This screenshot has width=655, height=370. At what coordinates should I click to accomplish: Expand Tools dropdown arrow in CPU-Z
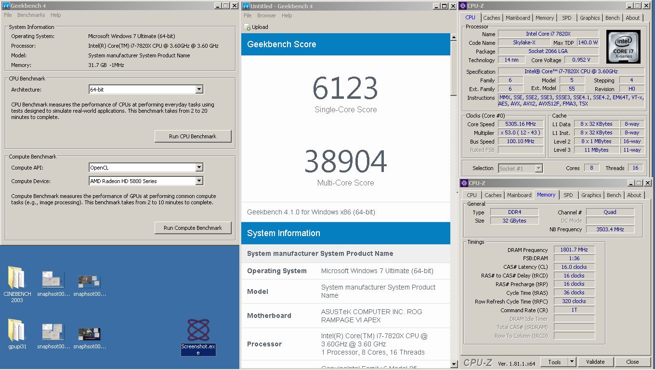[572, 362]
